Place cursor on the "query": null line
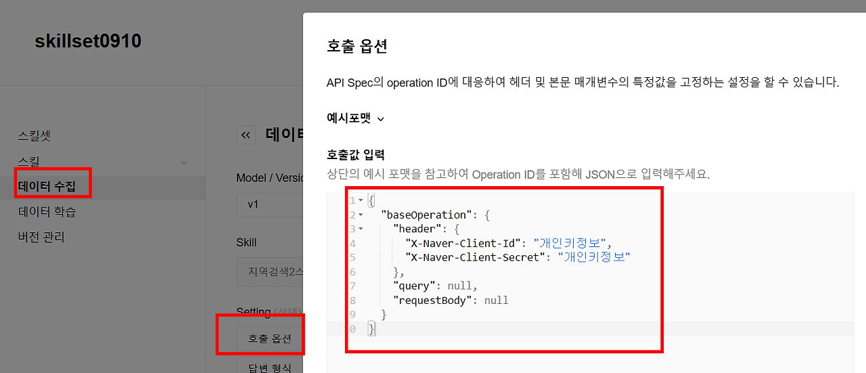The width and height of the screenshot is (866, 373). (x=435, y=286)
